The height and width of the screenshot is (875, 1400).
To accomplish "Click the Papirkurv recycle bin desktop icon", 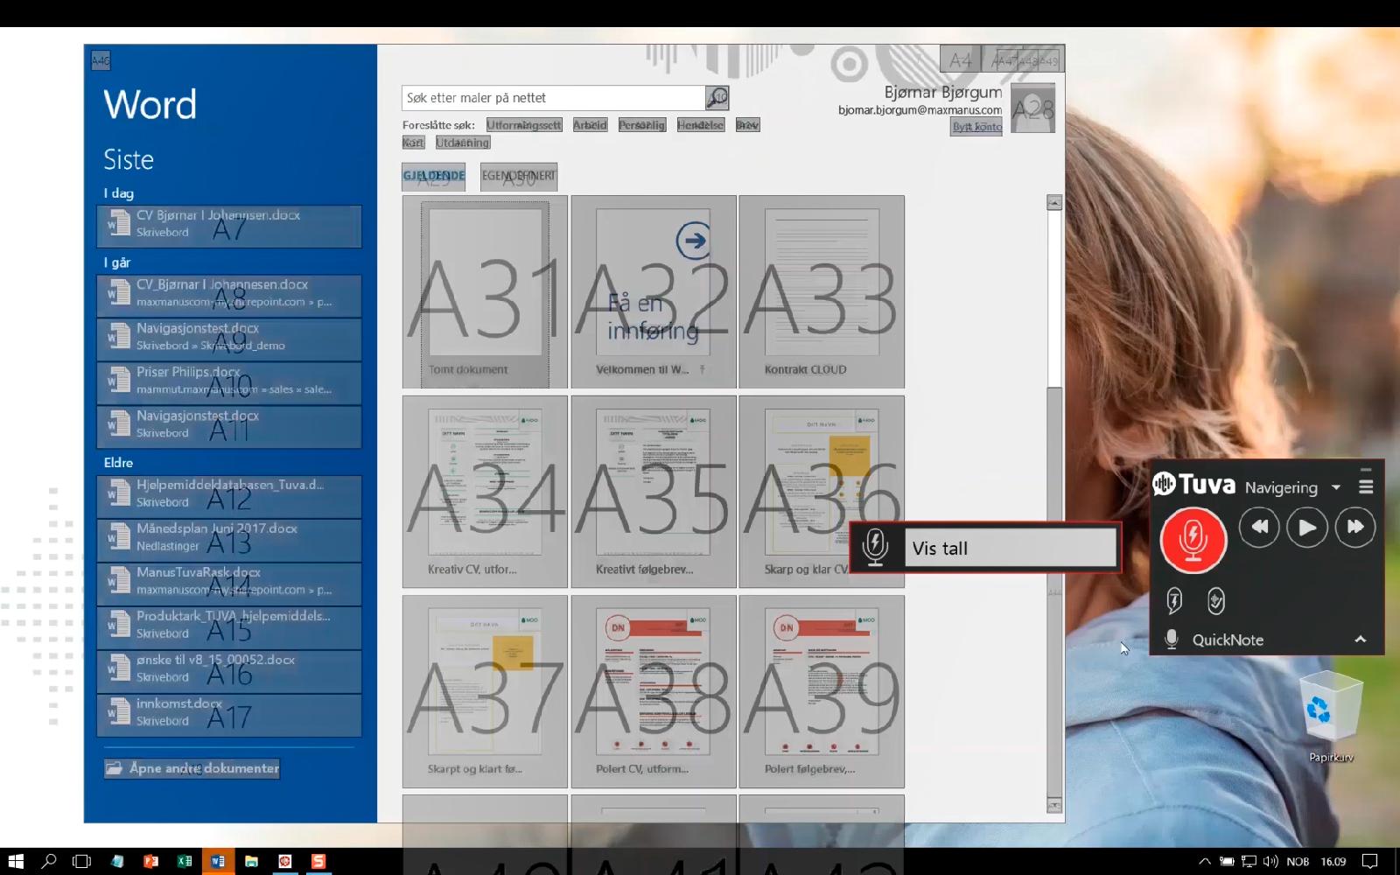I will click(x=1331, y=717).
